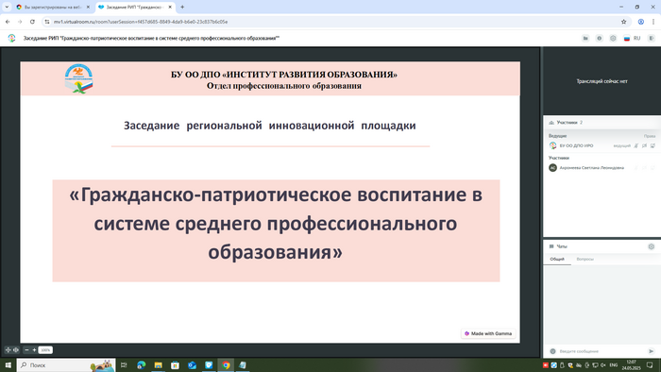Switch to the Вопросы chat tab
Viewport: 661px width, 372px height.
(x=585, y=259)
